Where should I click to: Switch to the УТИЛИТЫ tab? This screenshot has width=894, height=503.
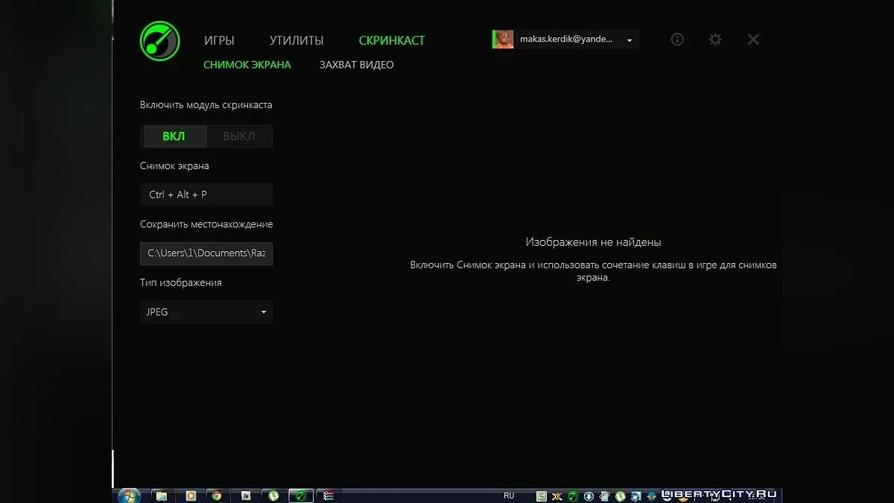tap(296, 40)
